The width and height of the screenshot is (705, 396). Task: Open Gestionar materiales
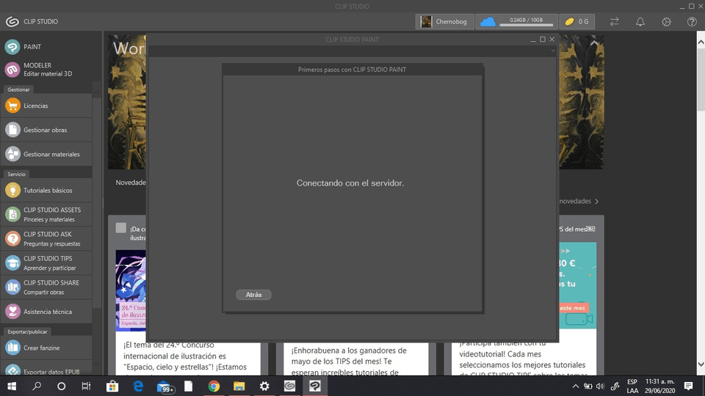(x=51, y=154)
